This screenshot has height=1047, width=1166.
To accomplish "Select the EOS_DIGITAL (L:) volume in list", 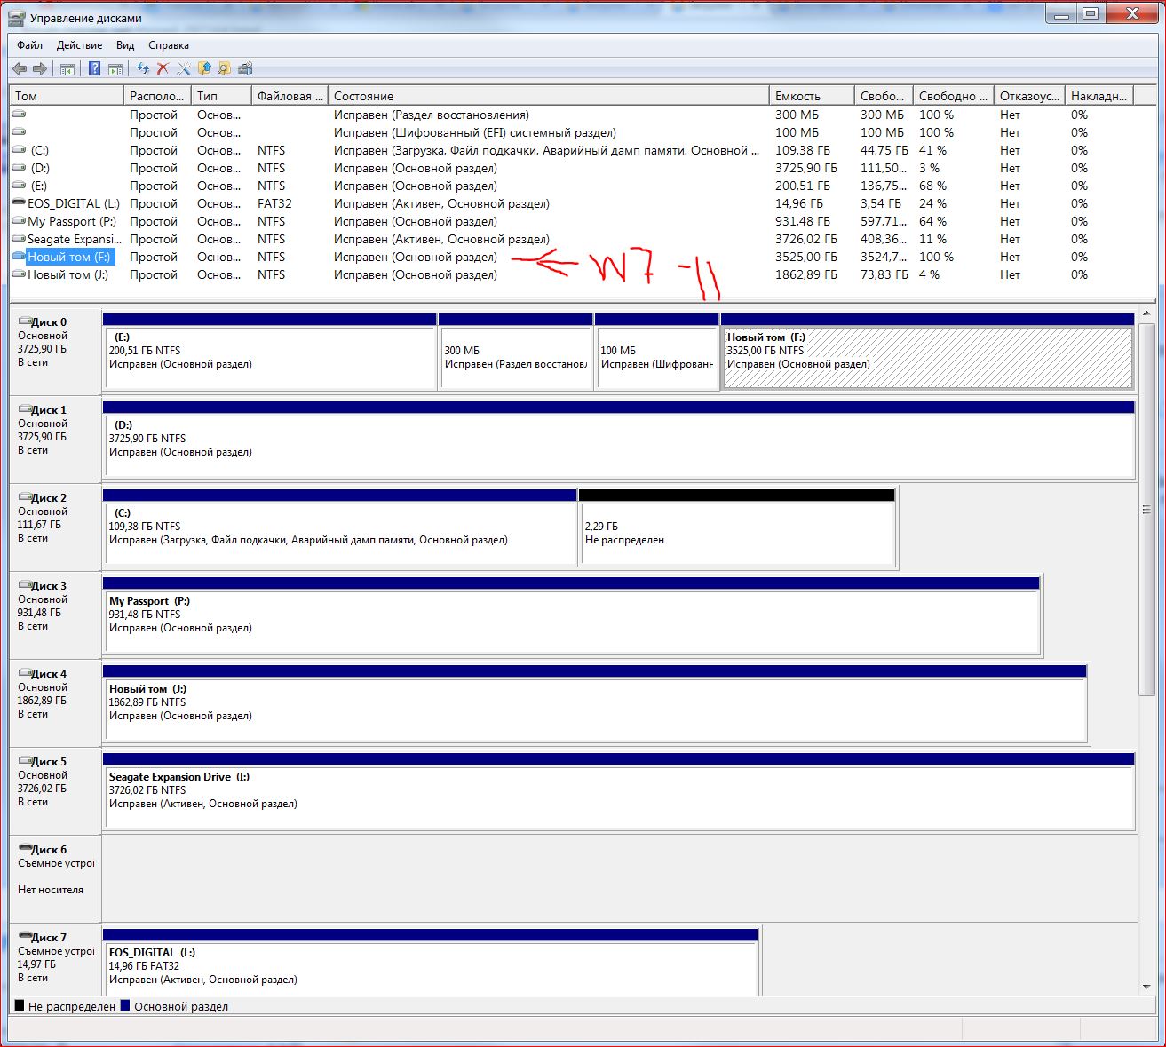I will (x=73, y=203).
